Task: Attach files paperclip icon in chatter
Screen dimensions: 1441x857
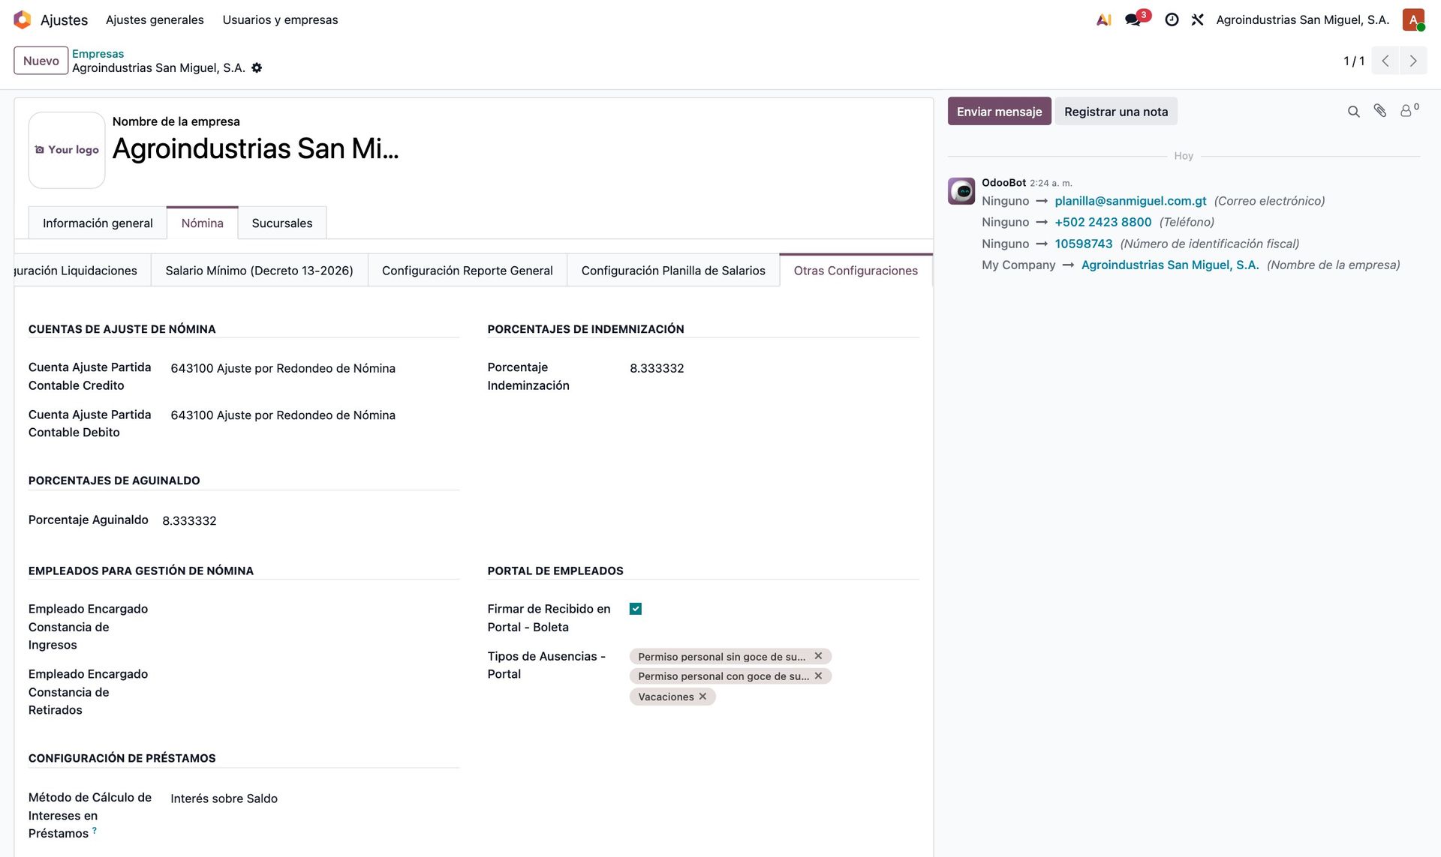Action: (x=1380, y=111)
